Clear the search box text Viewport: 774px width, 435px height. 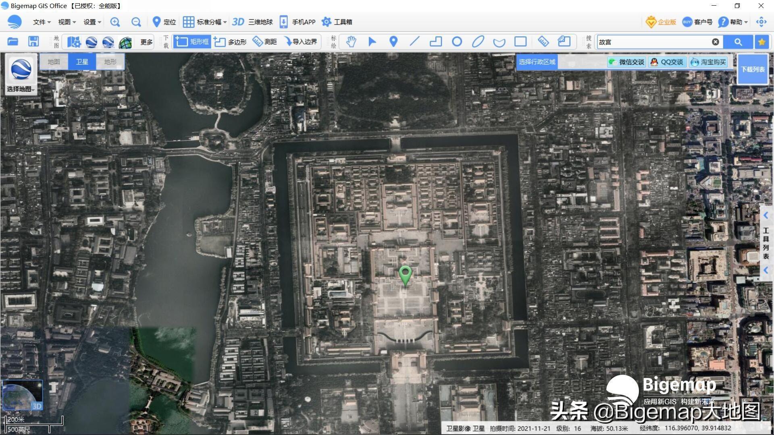pyautogui.click(x=715, y=42)
